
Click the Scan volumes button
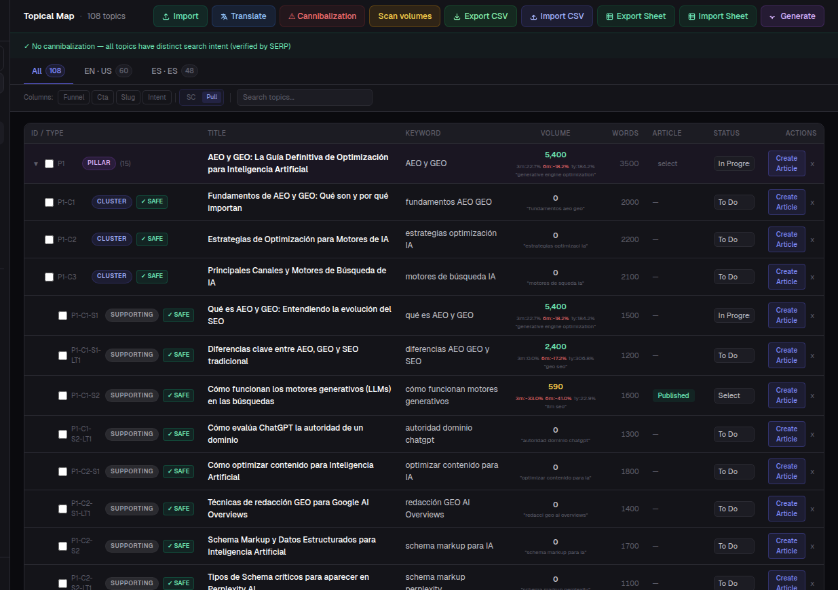pyautogui.click(x=404, y=16)
